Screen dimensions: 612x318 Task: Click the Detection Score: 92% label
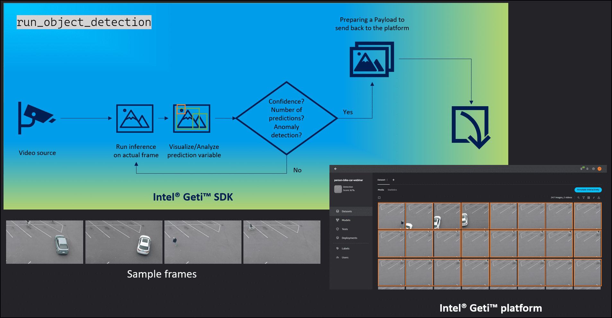(349, 189)
